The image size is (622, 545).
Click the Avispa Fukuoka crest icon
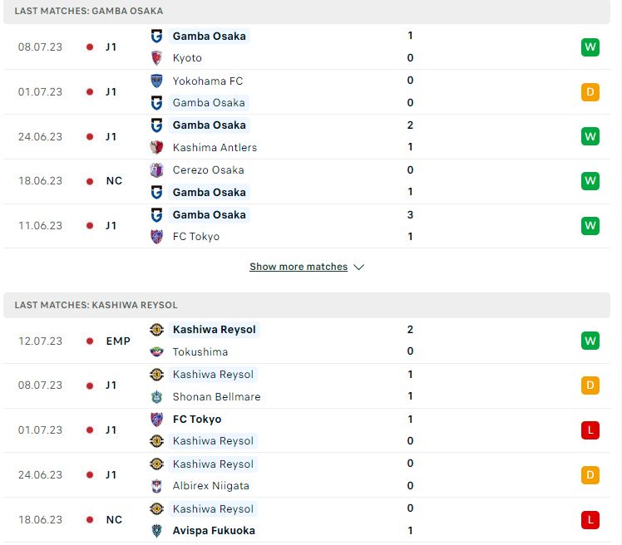(x=156, y=530)
